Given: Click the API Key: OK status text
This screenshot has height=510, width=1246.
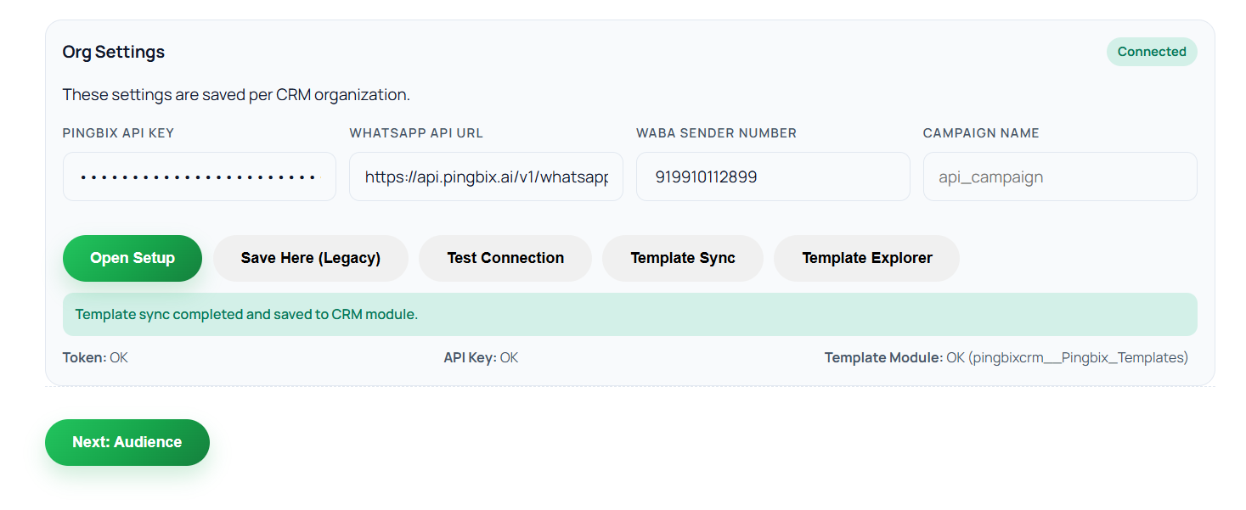Looking at the screenshot, I should point(481,358).
